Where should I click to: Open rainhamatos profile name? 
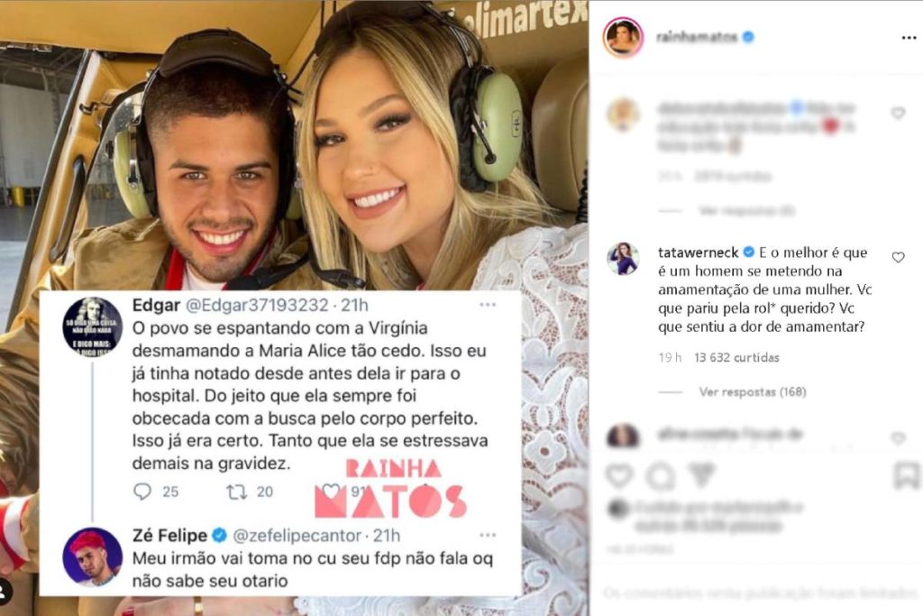697,37
